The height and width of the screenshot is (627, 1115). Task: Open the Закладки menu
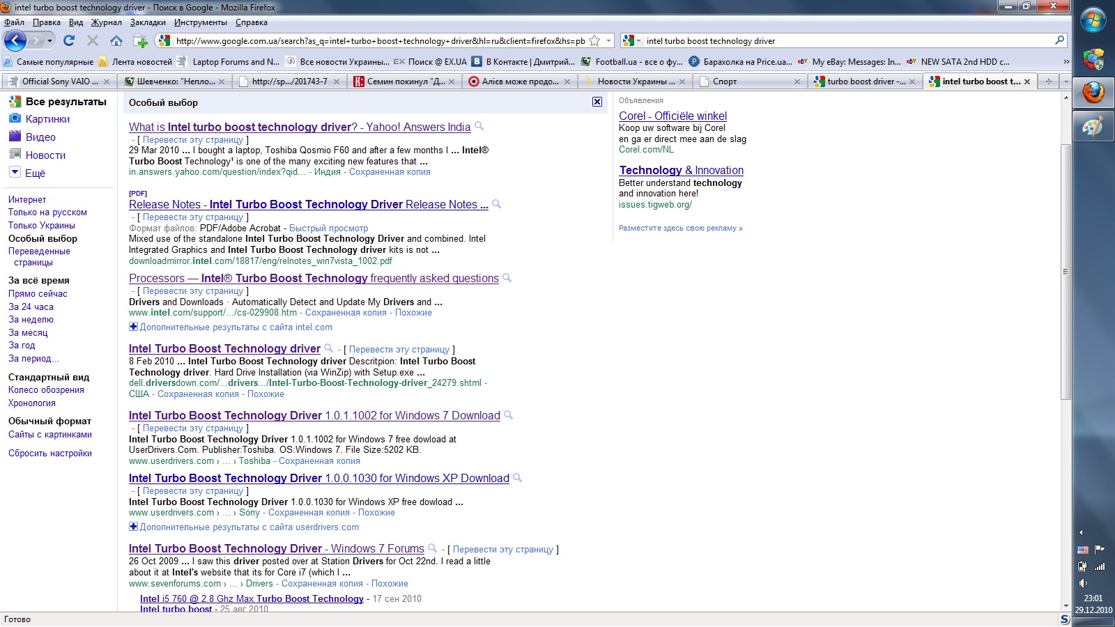pos(148,22)
